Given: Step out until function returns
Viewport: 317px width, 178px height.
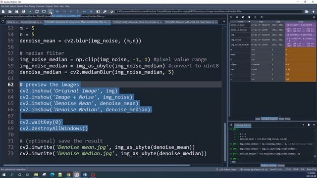Looking at the screenshot, I should tap(78, 12).
